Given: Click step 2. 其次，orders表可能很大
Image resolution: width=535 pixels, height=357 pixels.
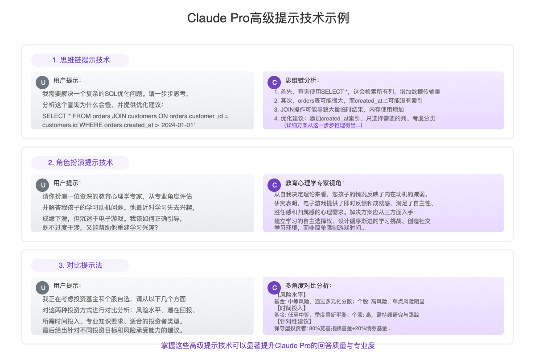Looking at the screenshot, I should click(348, 100).
